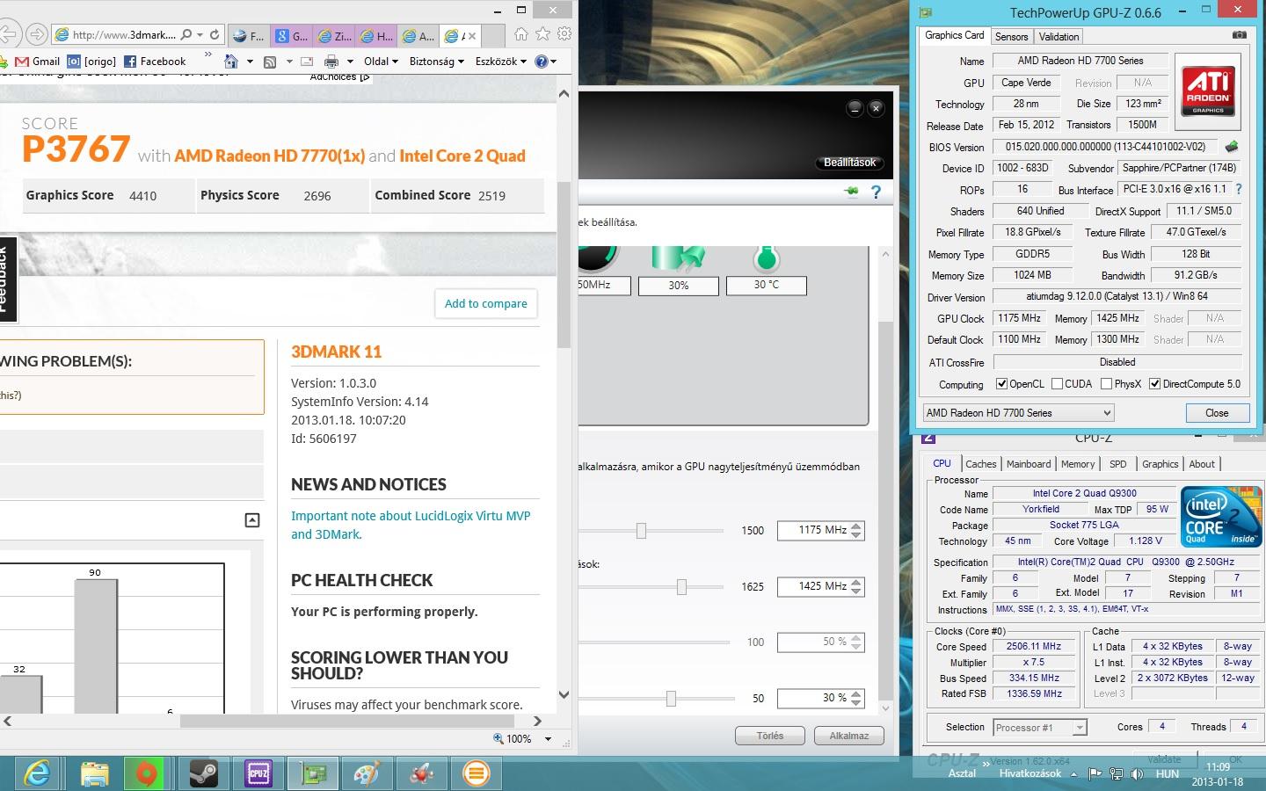This screenshot has height=791, width=1266.
Task: Open the AMD Radeon HD 7700 Series dropdown
Action: click(1018, 413)
